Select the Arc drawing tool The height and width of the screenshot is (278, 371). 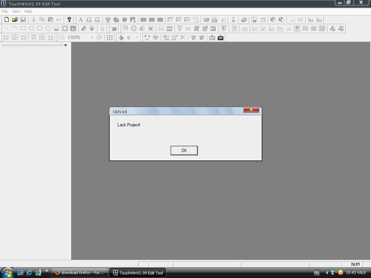point(14,29)
